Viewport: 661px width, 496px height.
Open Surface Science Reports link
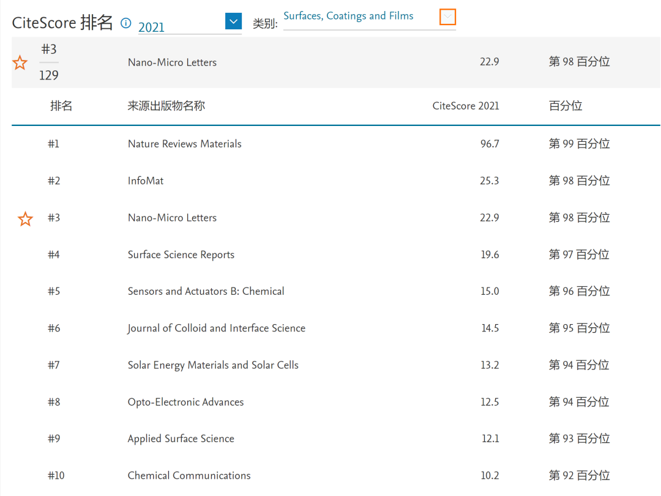pyautogui.click(x=181, y=254)
